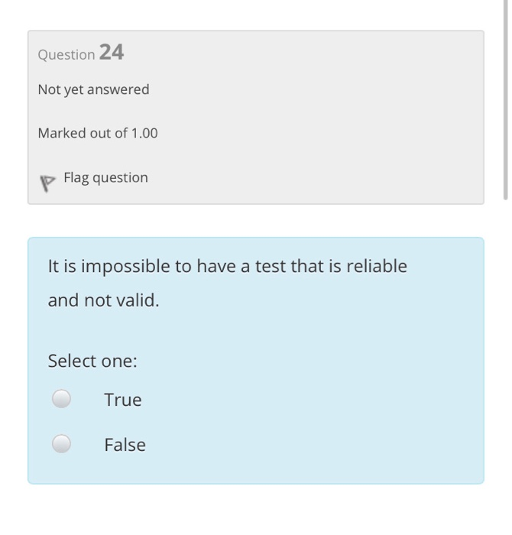Click the Not yet answered status text

pyautogui.click(x=93, y=89)
